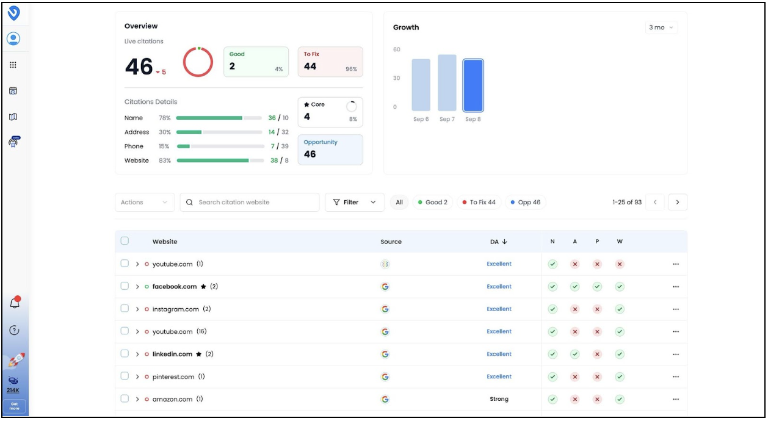Switch to the Opp 46 filter tab

point(525,203)
